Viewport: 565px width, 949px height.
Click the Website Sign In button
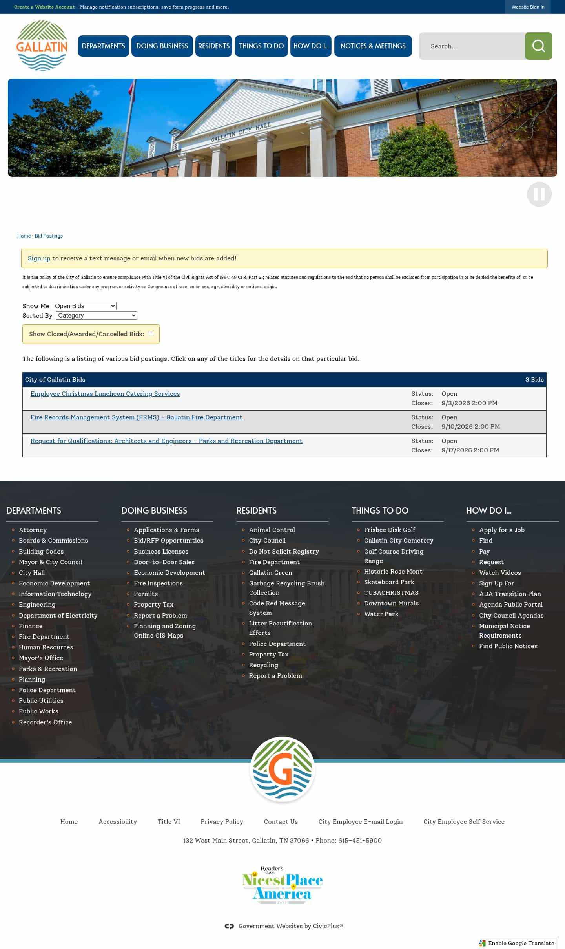[528, 7]
